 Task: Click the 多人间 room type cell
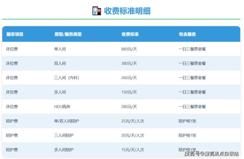pyautogui.click(x=60, y=92)
